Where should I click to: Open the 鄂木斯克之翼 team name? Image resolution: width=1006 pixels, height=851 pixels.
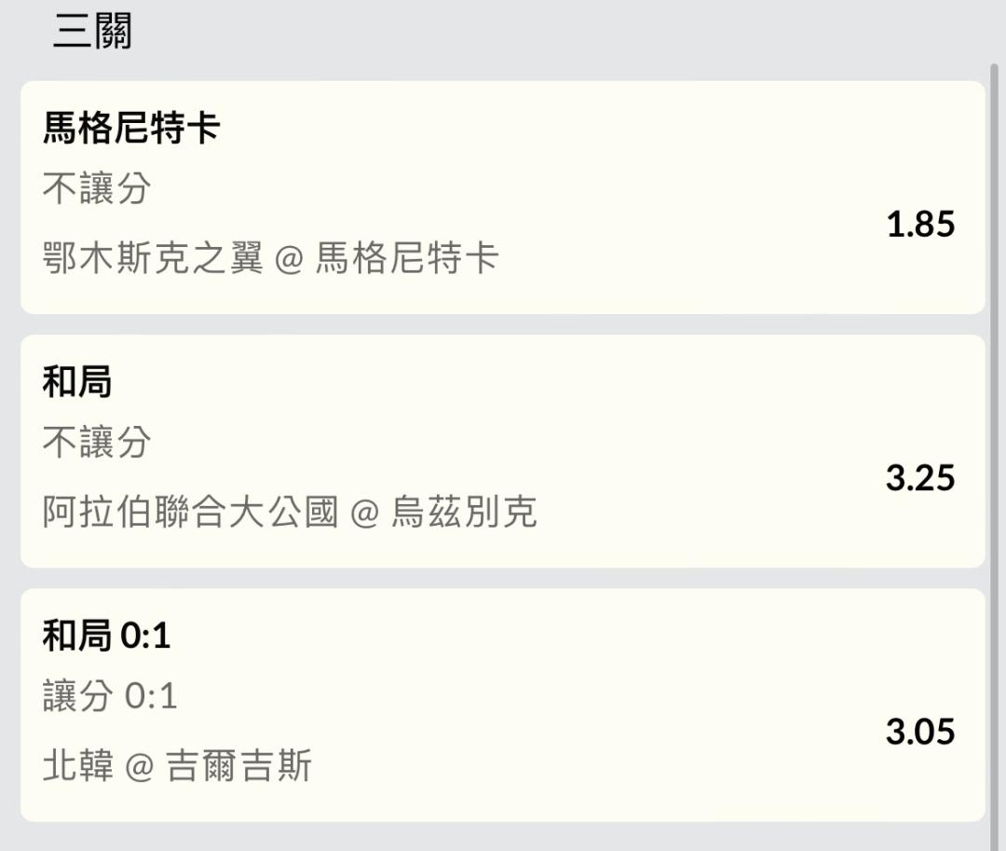pos(154,258)
